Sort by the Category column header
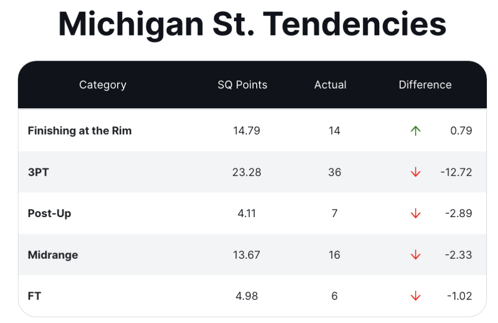 (x=103, y=85)
